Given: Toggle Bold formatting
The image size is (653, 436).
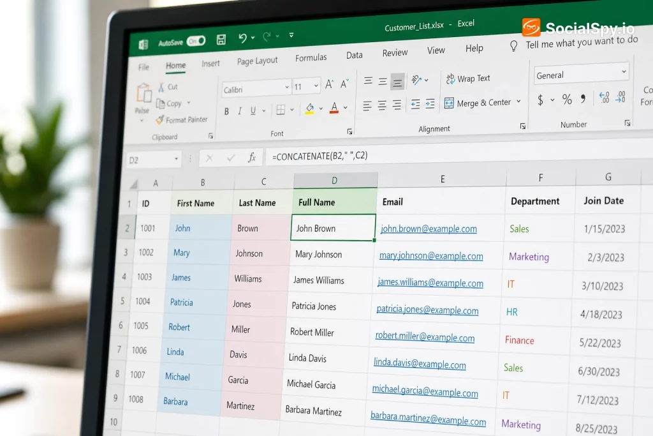Looking at the screenshot, I should (x=226, y=111).
